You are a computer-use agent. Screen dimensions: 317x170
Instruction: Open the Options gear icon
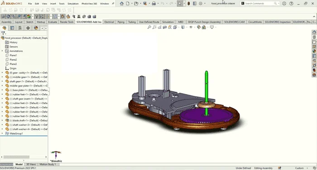click(x=201, y=4)
